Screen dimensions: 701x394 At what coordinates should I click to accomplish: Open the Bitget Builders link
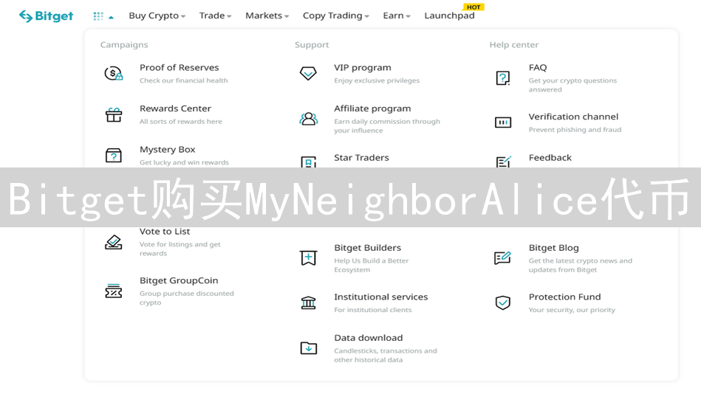pyautogui.click(x=367, y=248)
